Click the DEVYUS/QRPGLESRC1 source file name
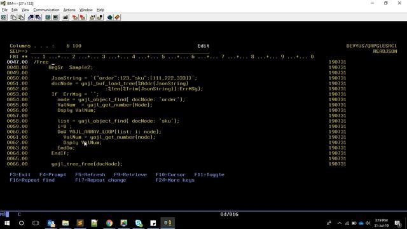407x229 pixels. coord(371,46)
